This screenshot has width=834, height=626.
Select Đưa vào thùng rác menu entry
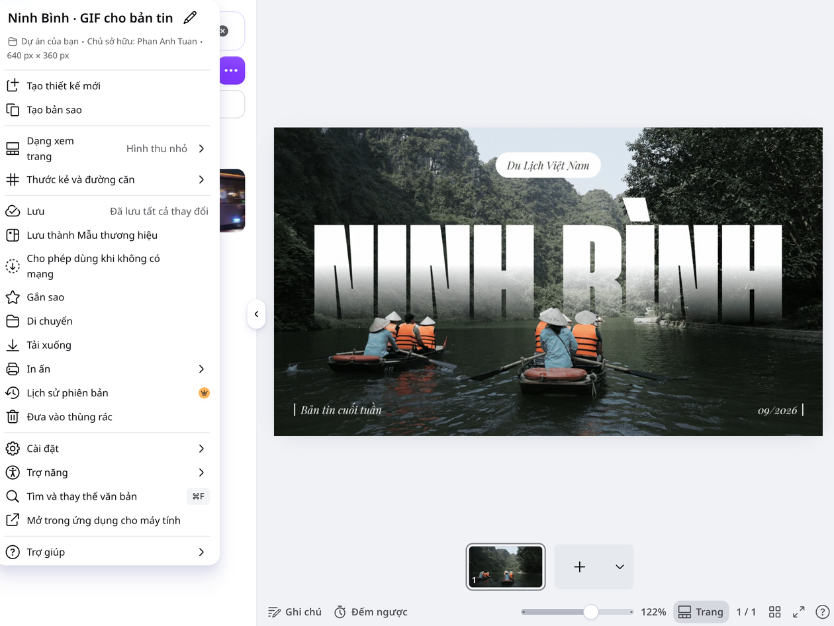[107, 417]
